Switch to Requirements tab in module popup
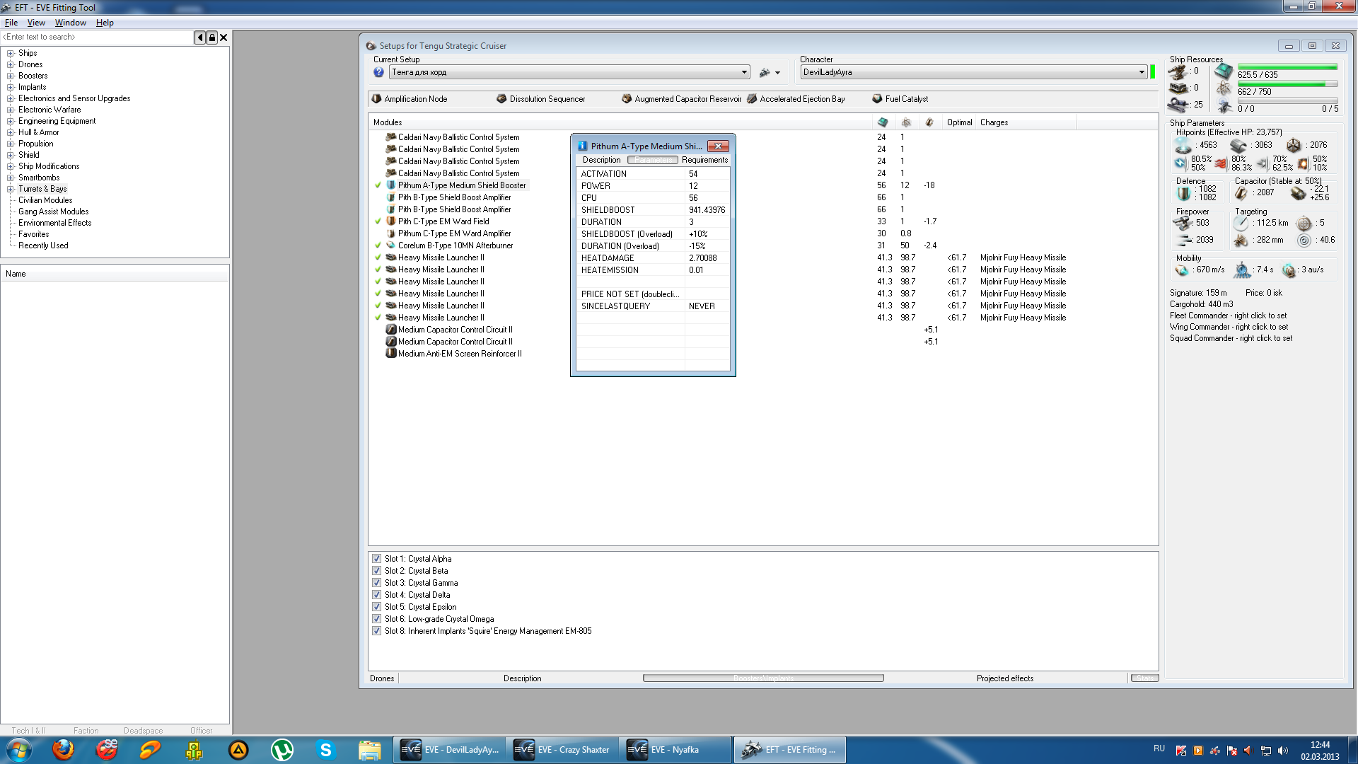This screenshot has width=1358, height=764. (704, 160)
